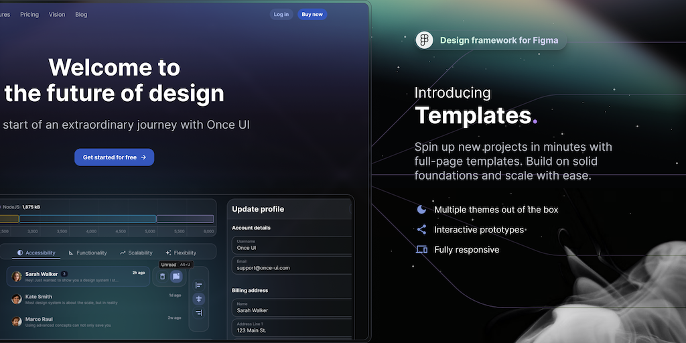This screenshot has height=343, width=686.
Task: Click the Interactive prototypes text
Action: click(x=479, y=230)
